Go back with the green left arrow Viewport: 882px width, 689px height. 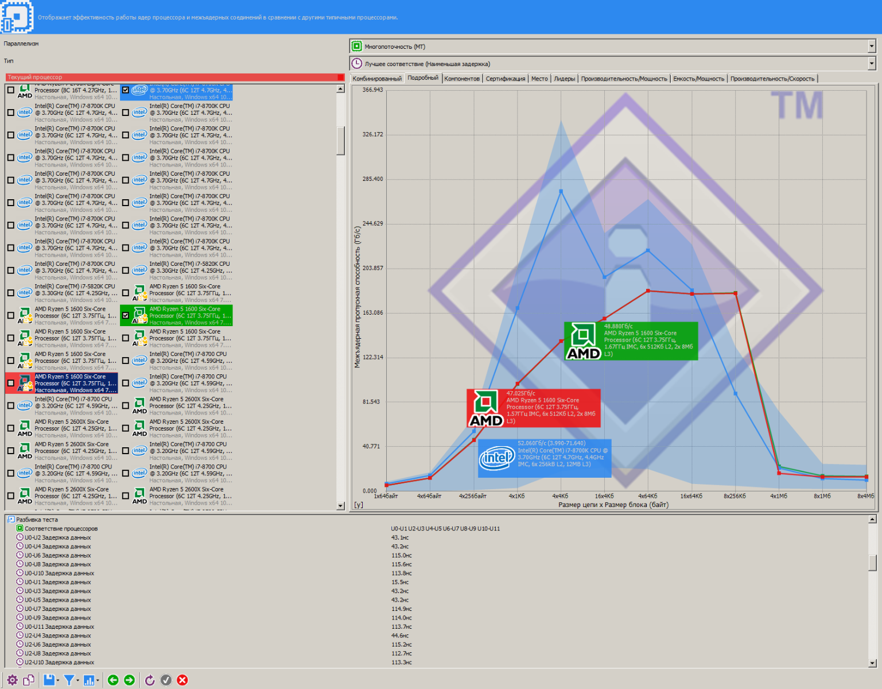click(113, 680)
